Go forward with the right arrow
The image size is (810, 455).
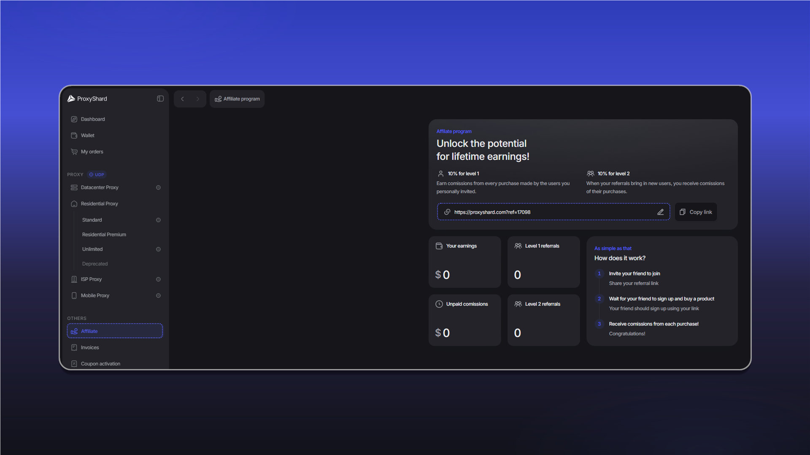[x=197, y=99]
